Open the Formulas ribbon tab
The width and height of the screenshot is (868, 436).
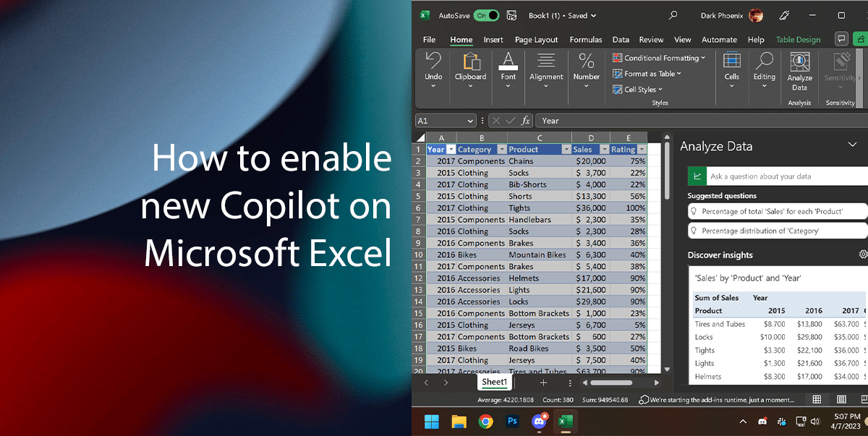click(x=585, y=39)
